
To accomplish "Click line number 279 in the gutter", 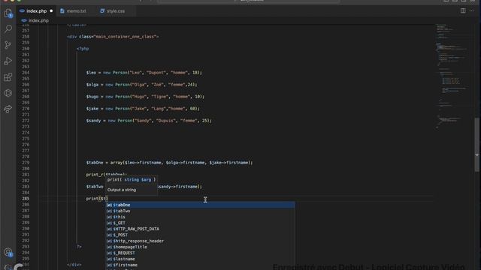I will tap(26, 163).
